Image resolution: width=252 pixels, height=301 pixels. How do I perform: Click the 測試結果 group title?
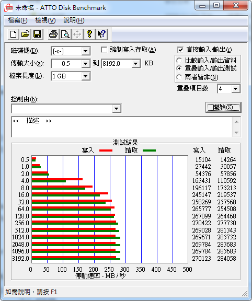click(x=125, y=143)
